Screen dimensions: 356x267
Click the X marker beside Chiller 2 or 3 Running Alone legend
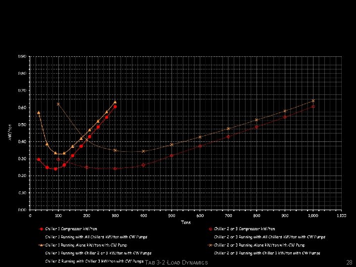point(210,245)
